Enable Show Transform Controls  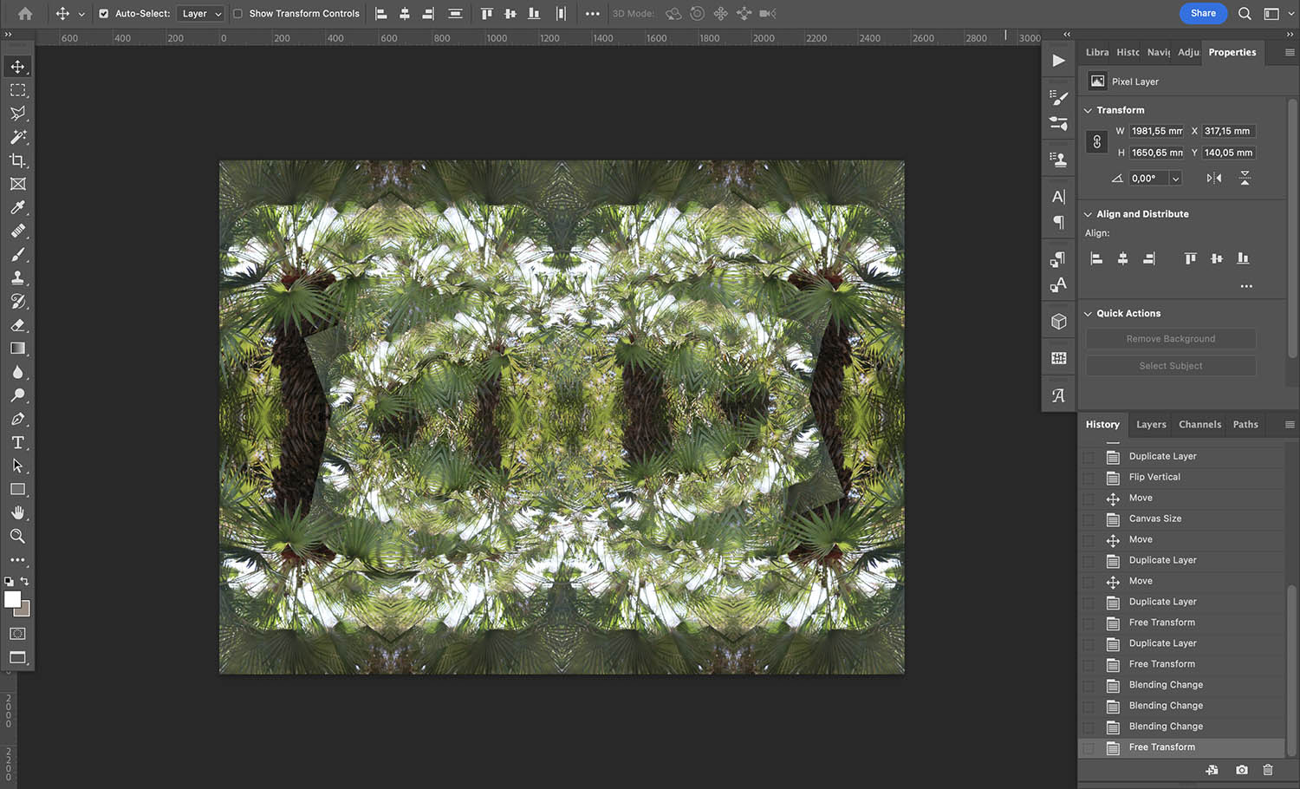[x=237, y=13]
